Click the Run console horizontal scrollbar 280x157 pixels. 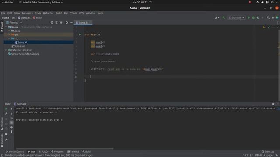(65, 148)
